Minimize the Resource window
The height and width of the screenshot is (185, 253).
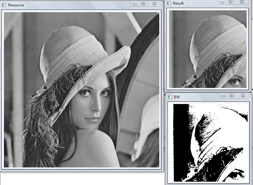coord(135,4)
